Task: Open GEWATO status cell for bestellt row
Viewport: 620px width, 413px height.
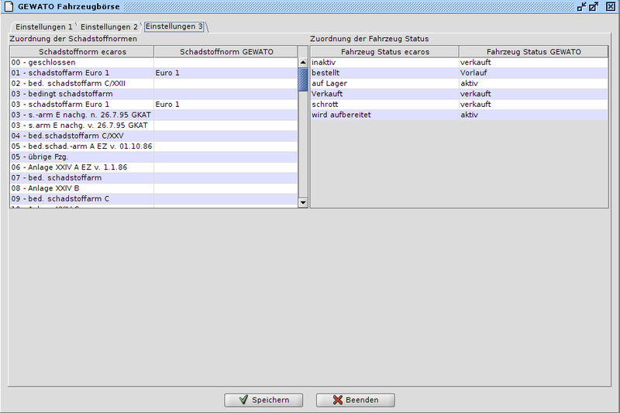Action: click(533, 72)
